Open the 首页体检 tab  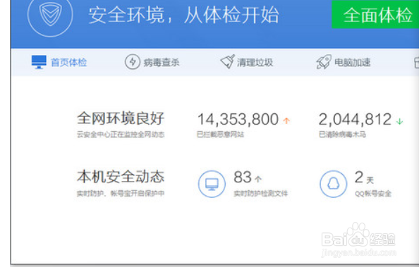(59, 62)
